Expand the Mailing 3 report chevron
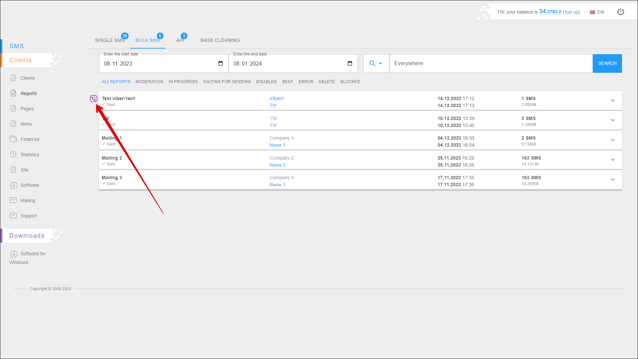 point(612,179)
